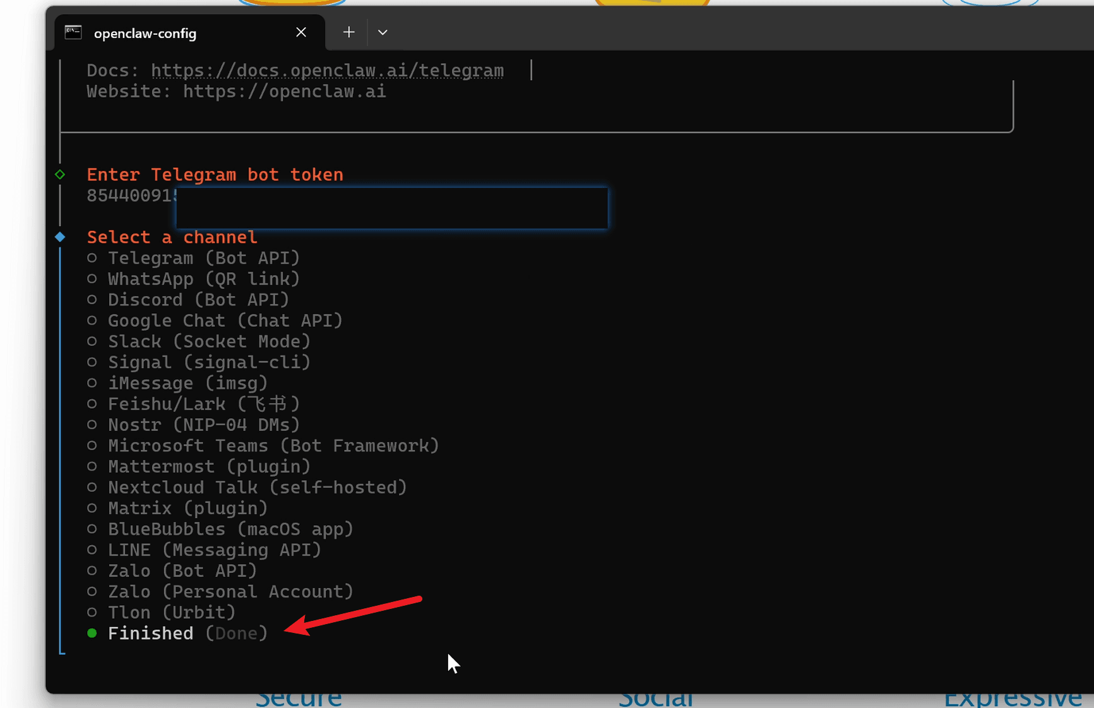
Task: Select Telegram (Bot API) channel option
Action: (x=203, y=258)
